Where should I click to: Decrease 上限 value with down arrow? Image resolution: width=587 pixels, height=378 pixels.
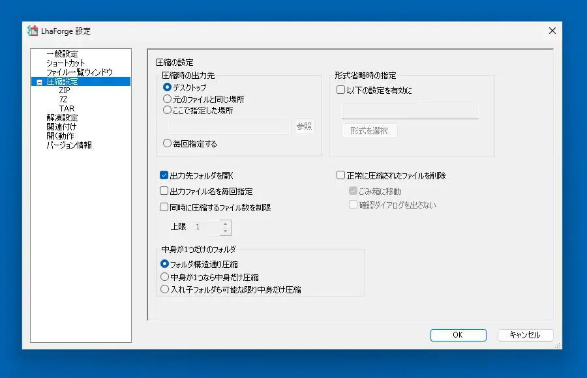225,231
